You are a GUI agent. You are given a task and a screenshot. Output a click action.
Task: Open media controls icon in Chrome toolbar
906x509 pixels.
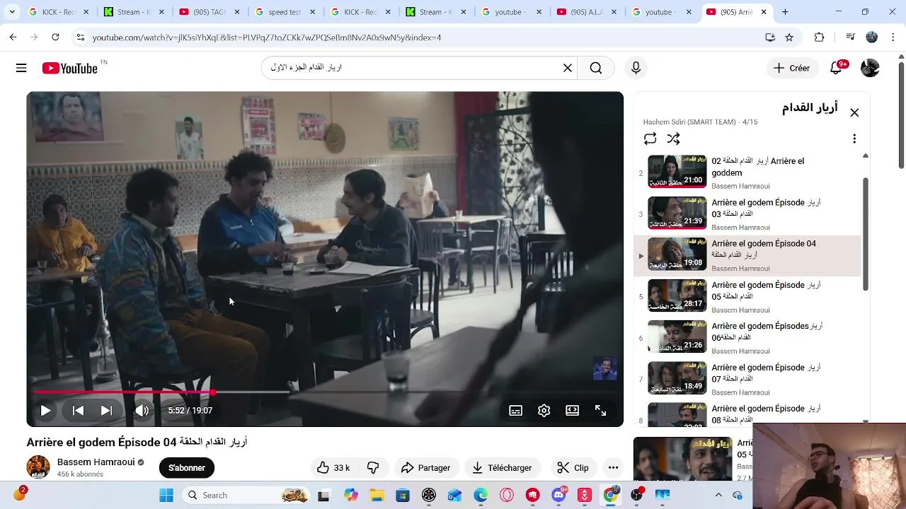pyautogui.click(x=850, y=37)
